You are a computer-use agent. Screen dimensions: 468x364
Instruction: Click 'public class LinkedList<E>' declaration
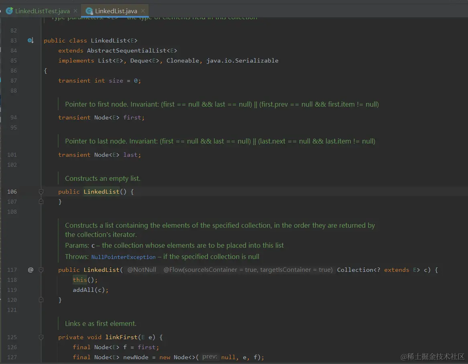(x=90, y=40)
